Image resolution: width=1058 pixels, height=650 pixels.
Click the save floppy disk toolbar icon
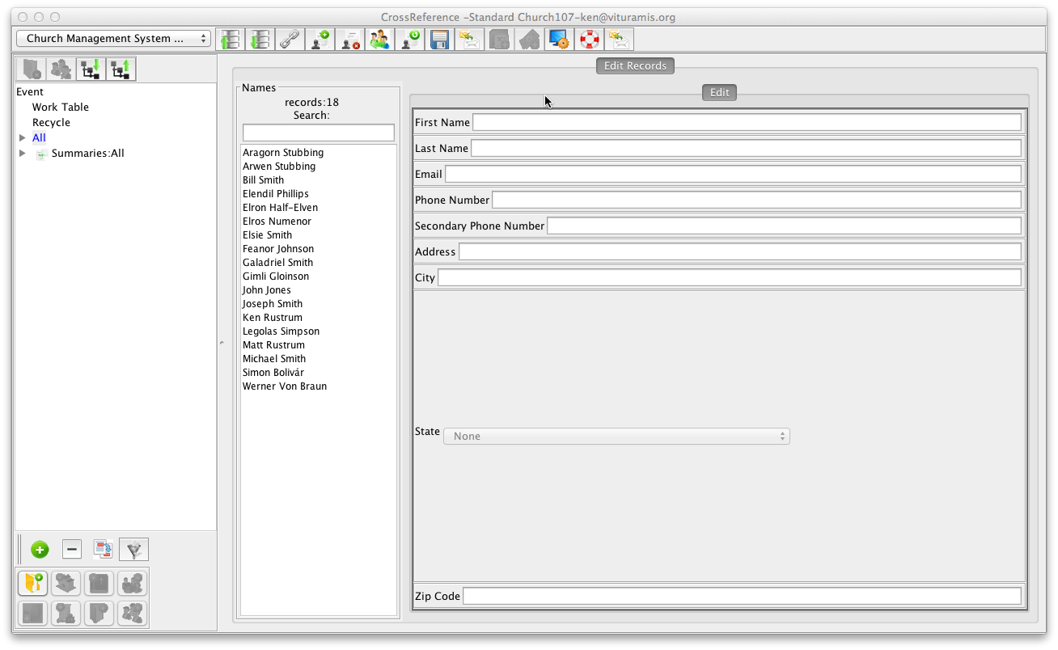(439, 39)
